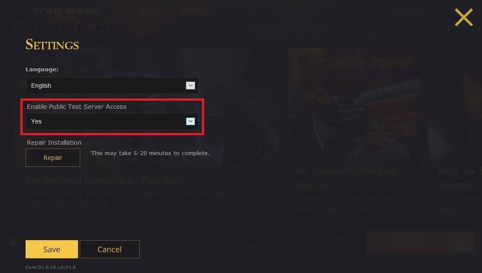Open the dimmed patch notes link
Screen dimensions: 482x273
[x=296, y=241]
